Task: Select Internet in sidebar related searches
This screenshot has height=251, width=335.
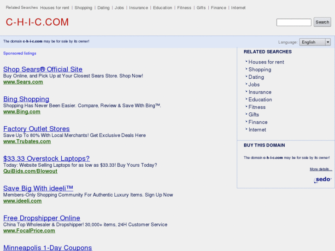Action: pos(257,130)
